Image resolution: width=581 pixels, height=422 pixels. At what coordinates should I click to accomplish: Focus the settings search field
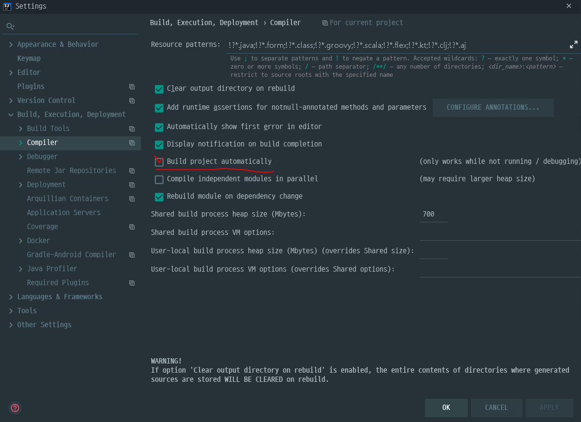(x=70, y=26)
